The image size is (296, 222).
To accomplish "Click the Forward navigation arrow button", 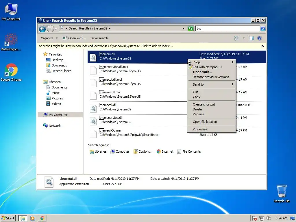I will point(50,29).
